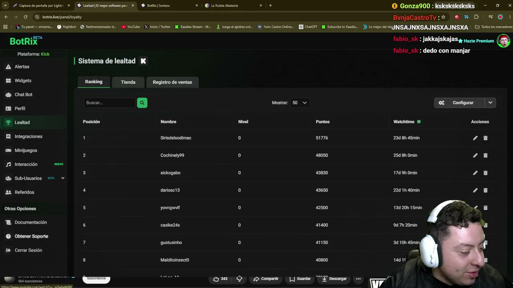The image size is (513, 288).
Task: Go to Referidos in the sidebar
Action: [x=24, y=192]
